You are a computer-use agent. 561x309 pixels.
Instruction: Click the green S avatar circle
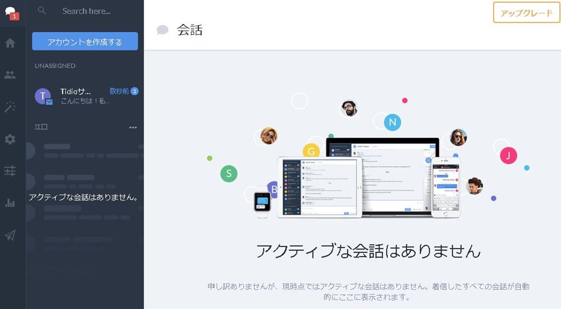228,174
